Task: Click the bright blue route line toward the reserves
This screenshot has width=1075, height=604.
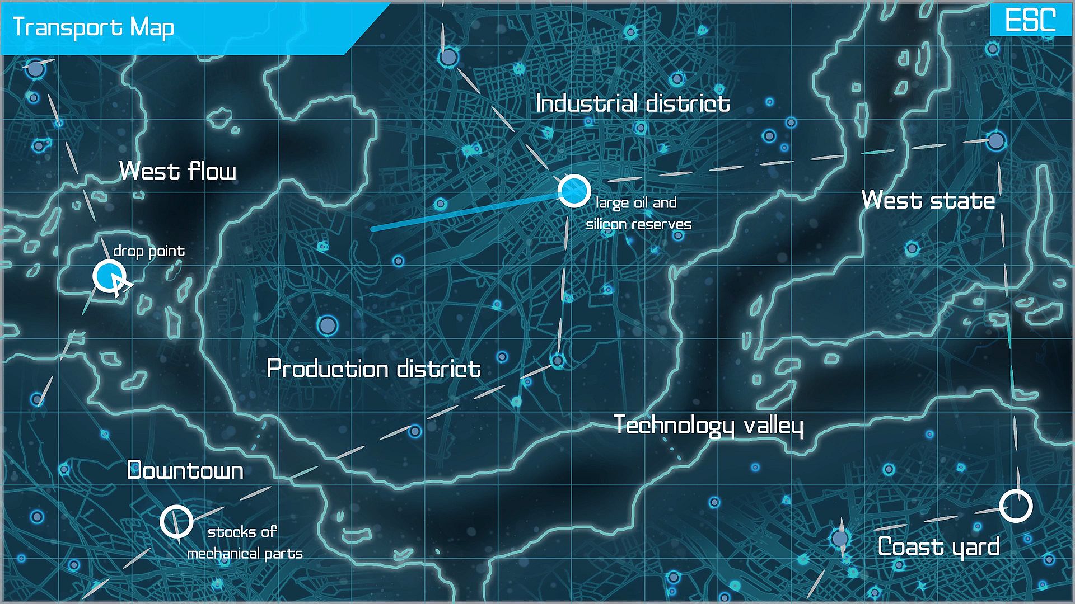Action: coord(465,213)
